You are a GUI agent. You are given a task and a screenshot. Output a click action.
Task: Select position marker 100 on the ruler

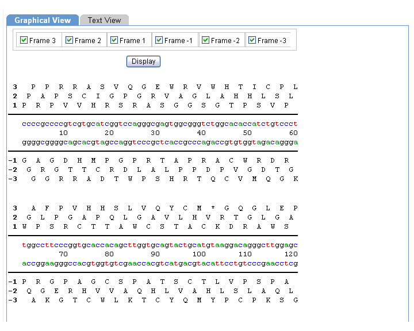click(x=199, y=254)
